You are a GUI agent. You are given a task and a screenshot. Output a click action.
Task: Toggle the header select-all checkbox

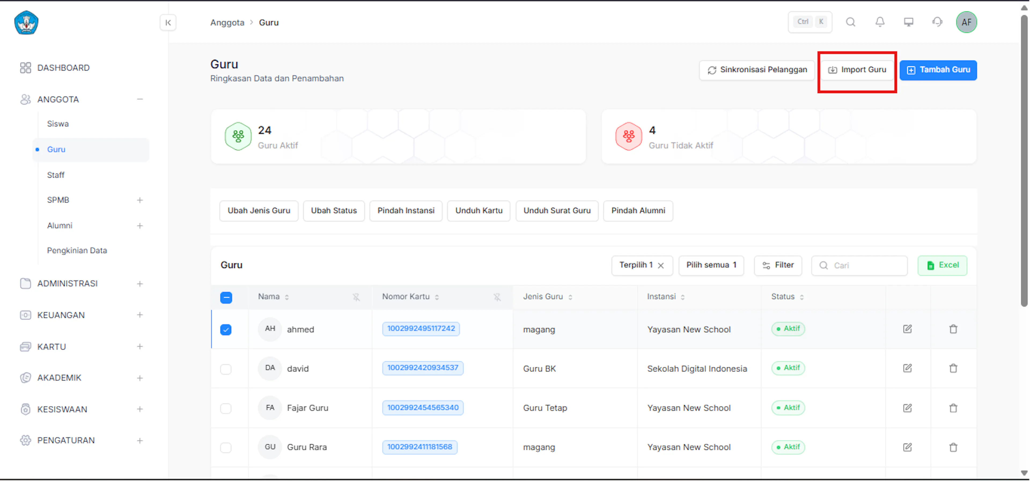coord(226,298)
